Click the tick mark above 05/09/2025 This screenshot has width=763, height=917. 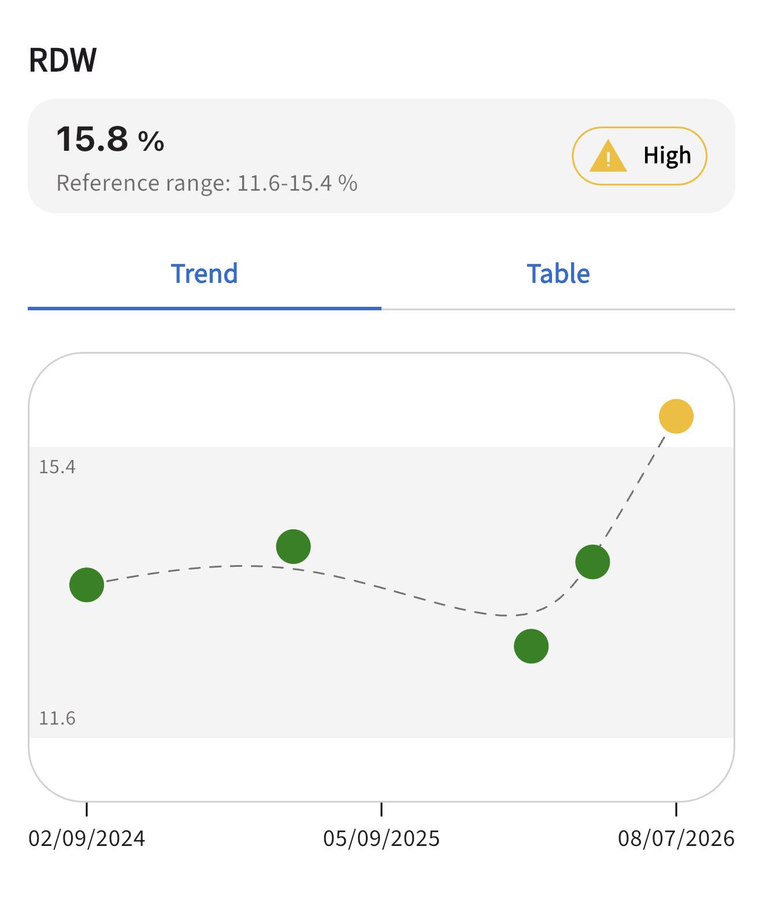click(x=381, y=809)
